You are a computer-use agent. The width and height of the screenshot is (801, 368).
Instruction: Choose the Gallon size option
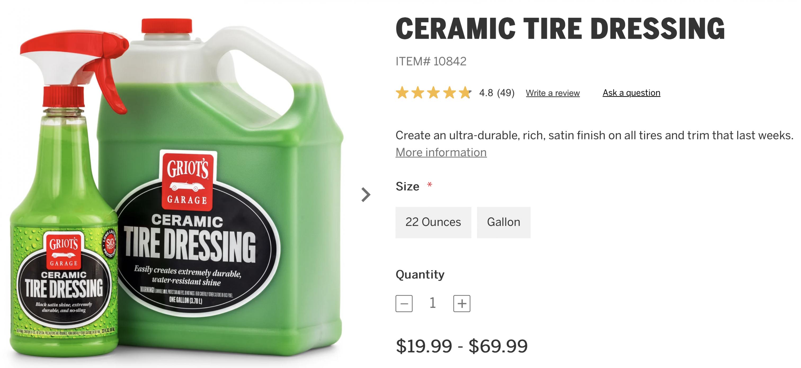(x=504, y=223)
